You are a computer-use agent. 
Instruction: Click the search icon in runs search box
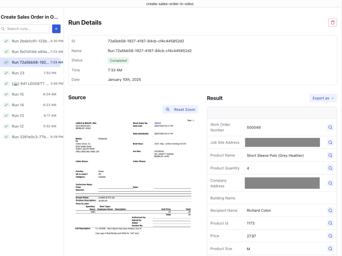[3, 29]
